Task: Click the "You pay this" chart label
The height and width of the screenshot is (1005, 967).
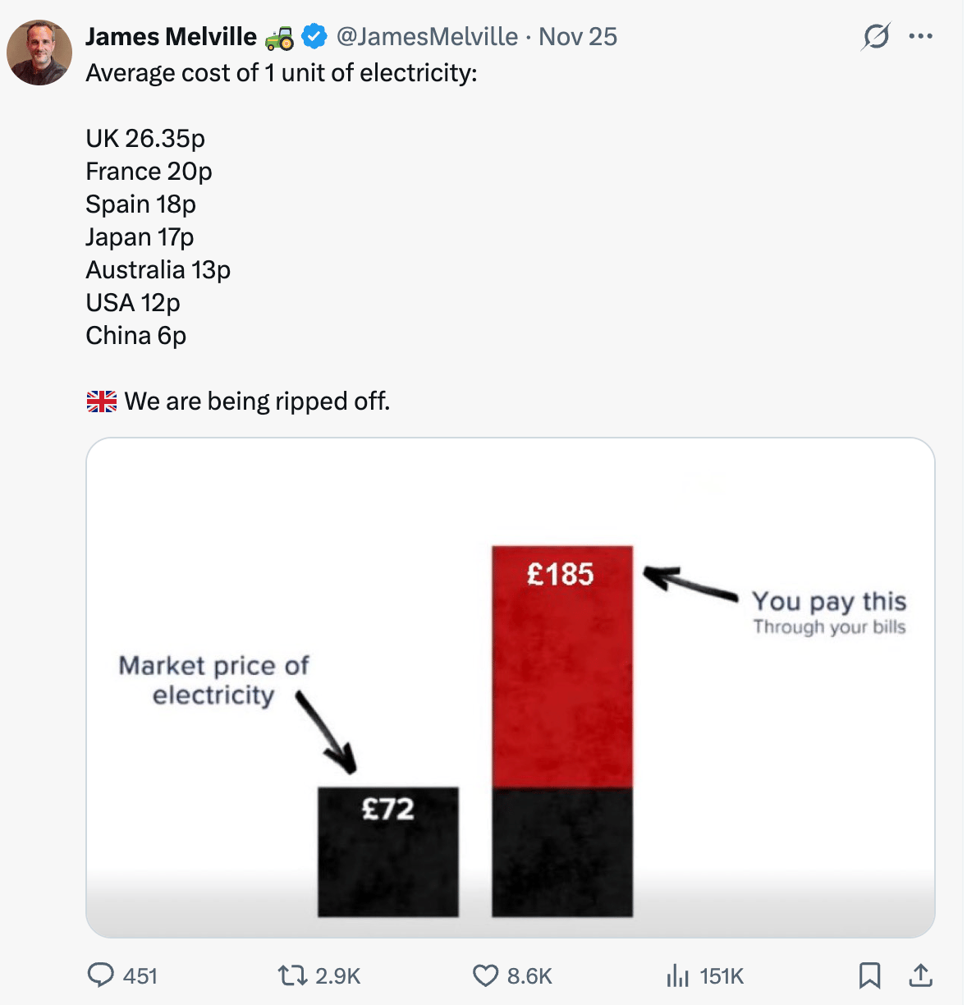Action: [829, 602]
